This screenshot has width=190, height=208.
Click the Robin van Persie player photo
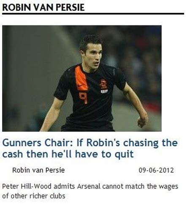[82, 78]
